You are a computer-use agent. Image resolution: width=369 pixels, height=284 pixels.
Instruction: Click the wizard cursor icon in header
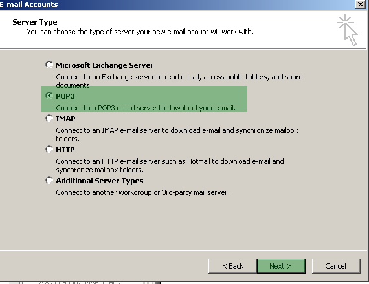click(x=348, y=30)
